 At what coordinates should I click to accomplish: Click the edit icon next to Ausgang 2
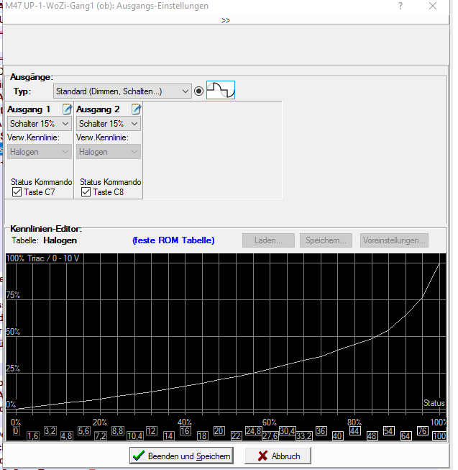pyautogui.click(x=136, y=109)
